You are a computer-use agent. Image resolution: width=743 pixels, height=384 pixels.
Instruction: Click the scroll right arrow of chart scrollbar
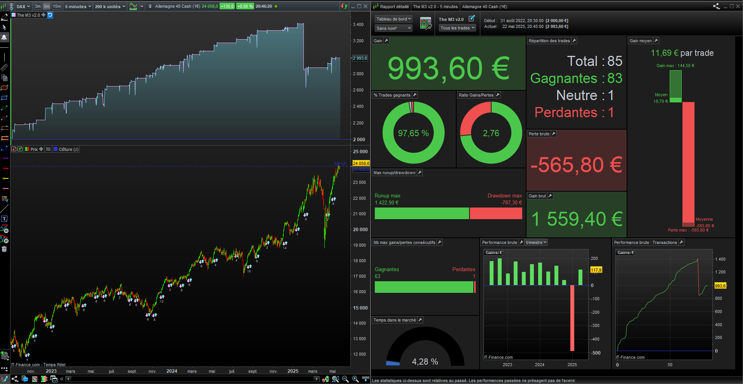click(316, 379)
